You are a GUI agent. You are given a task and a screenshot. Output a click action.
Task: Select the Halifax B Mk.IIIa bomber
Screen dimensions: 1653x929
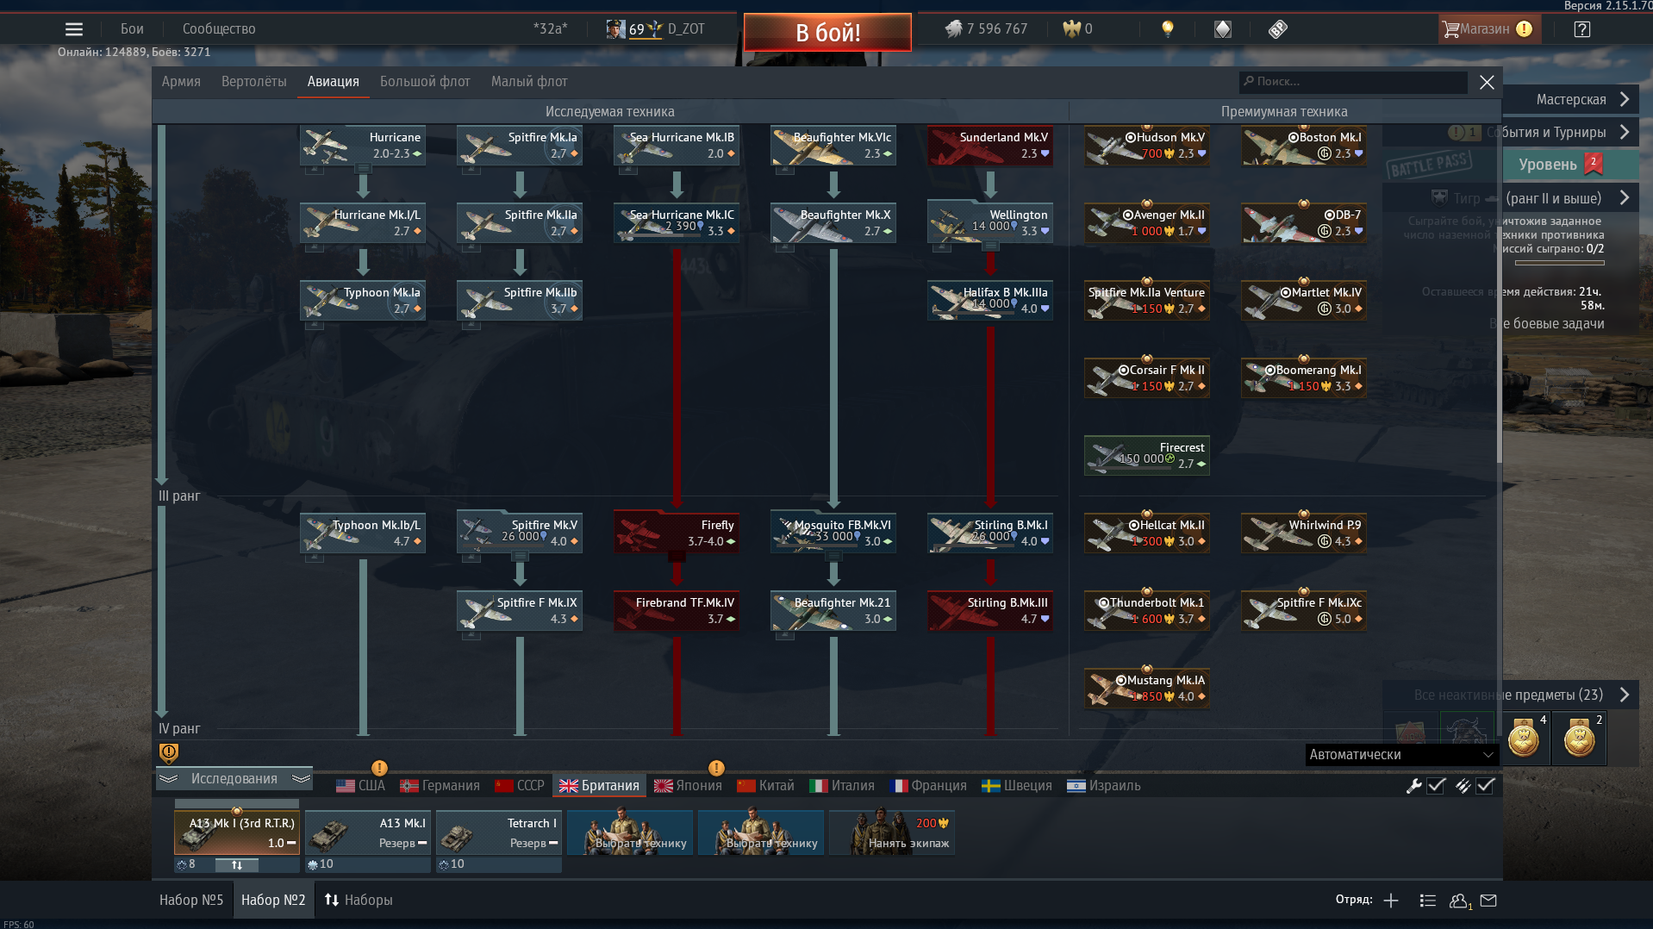tap(990, 301)
